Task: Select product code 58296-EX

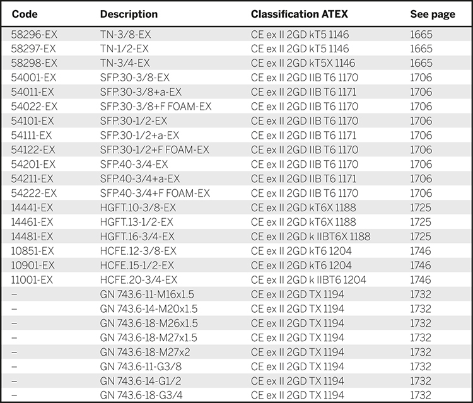Action: (34, 35)
